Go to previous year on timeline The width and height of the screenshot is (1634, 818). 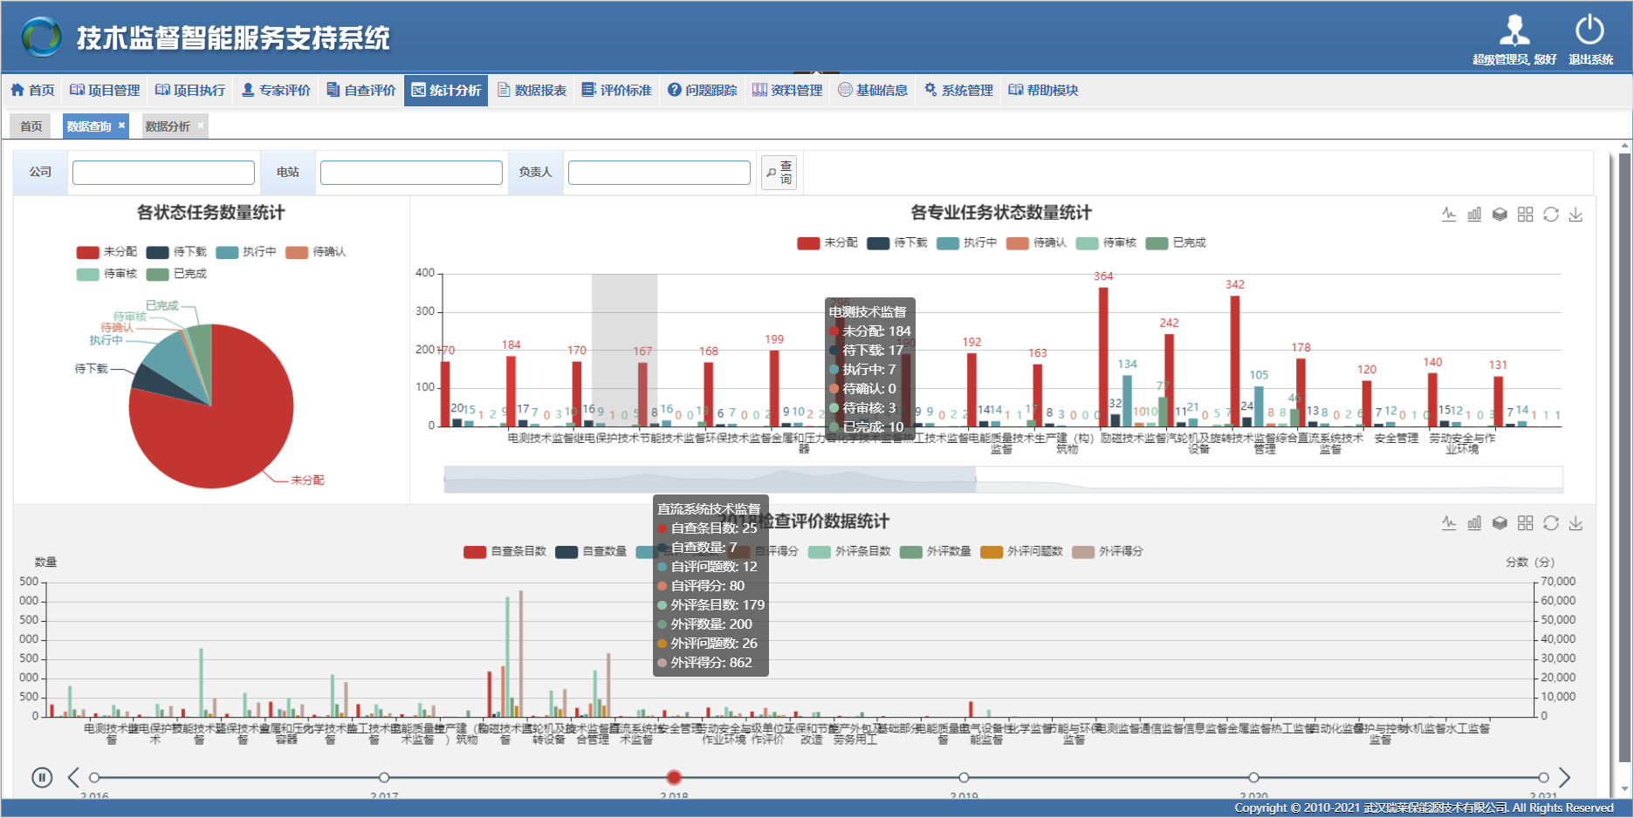pos(73,777)
